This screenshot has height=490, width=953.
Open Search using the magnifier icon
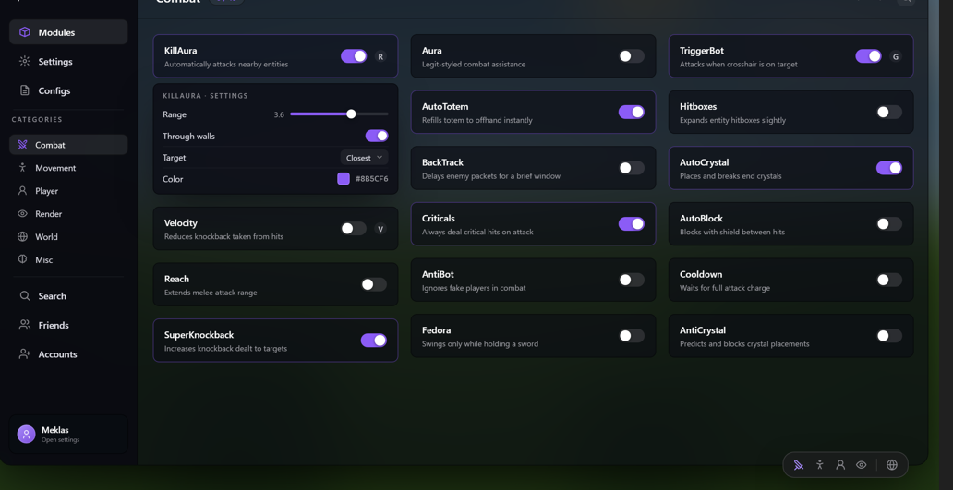pyautogui.click(x=24, y=295)
